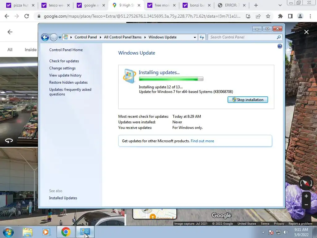
Task: Go forward in the Control Panel window
Action: click(x=54, y=37)
